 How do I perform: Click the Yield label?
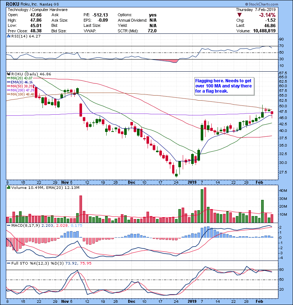pyautogui.click(x=122, y=25)
